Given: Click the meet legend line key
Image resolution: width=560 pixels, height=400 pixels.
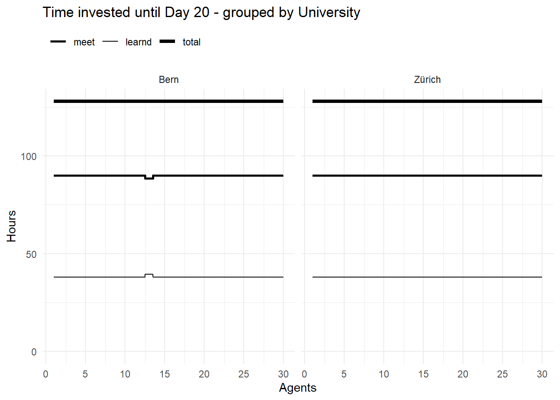Looking at the screenshot, I should click(58, 42).
